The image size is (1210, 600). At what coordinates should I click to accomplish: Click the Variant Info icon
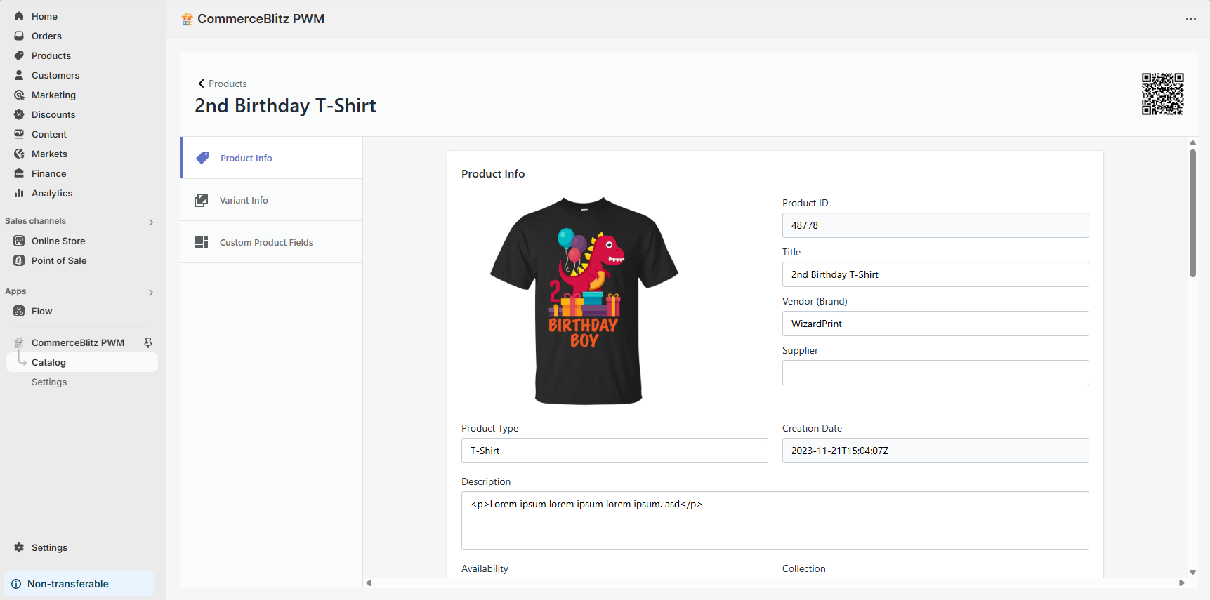coord(202,200)
